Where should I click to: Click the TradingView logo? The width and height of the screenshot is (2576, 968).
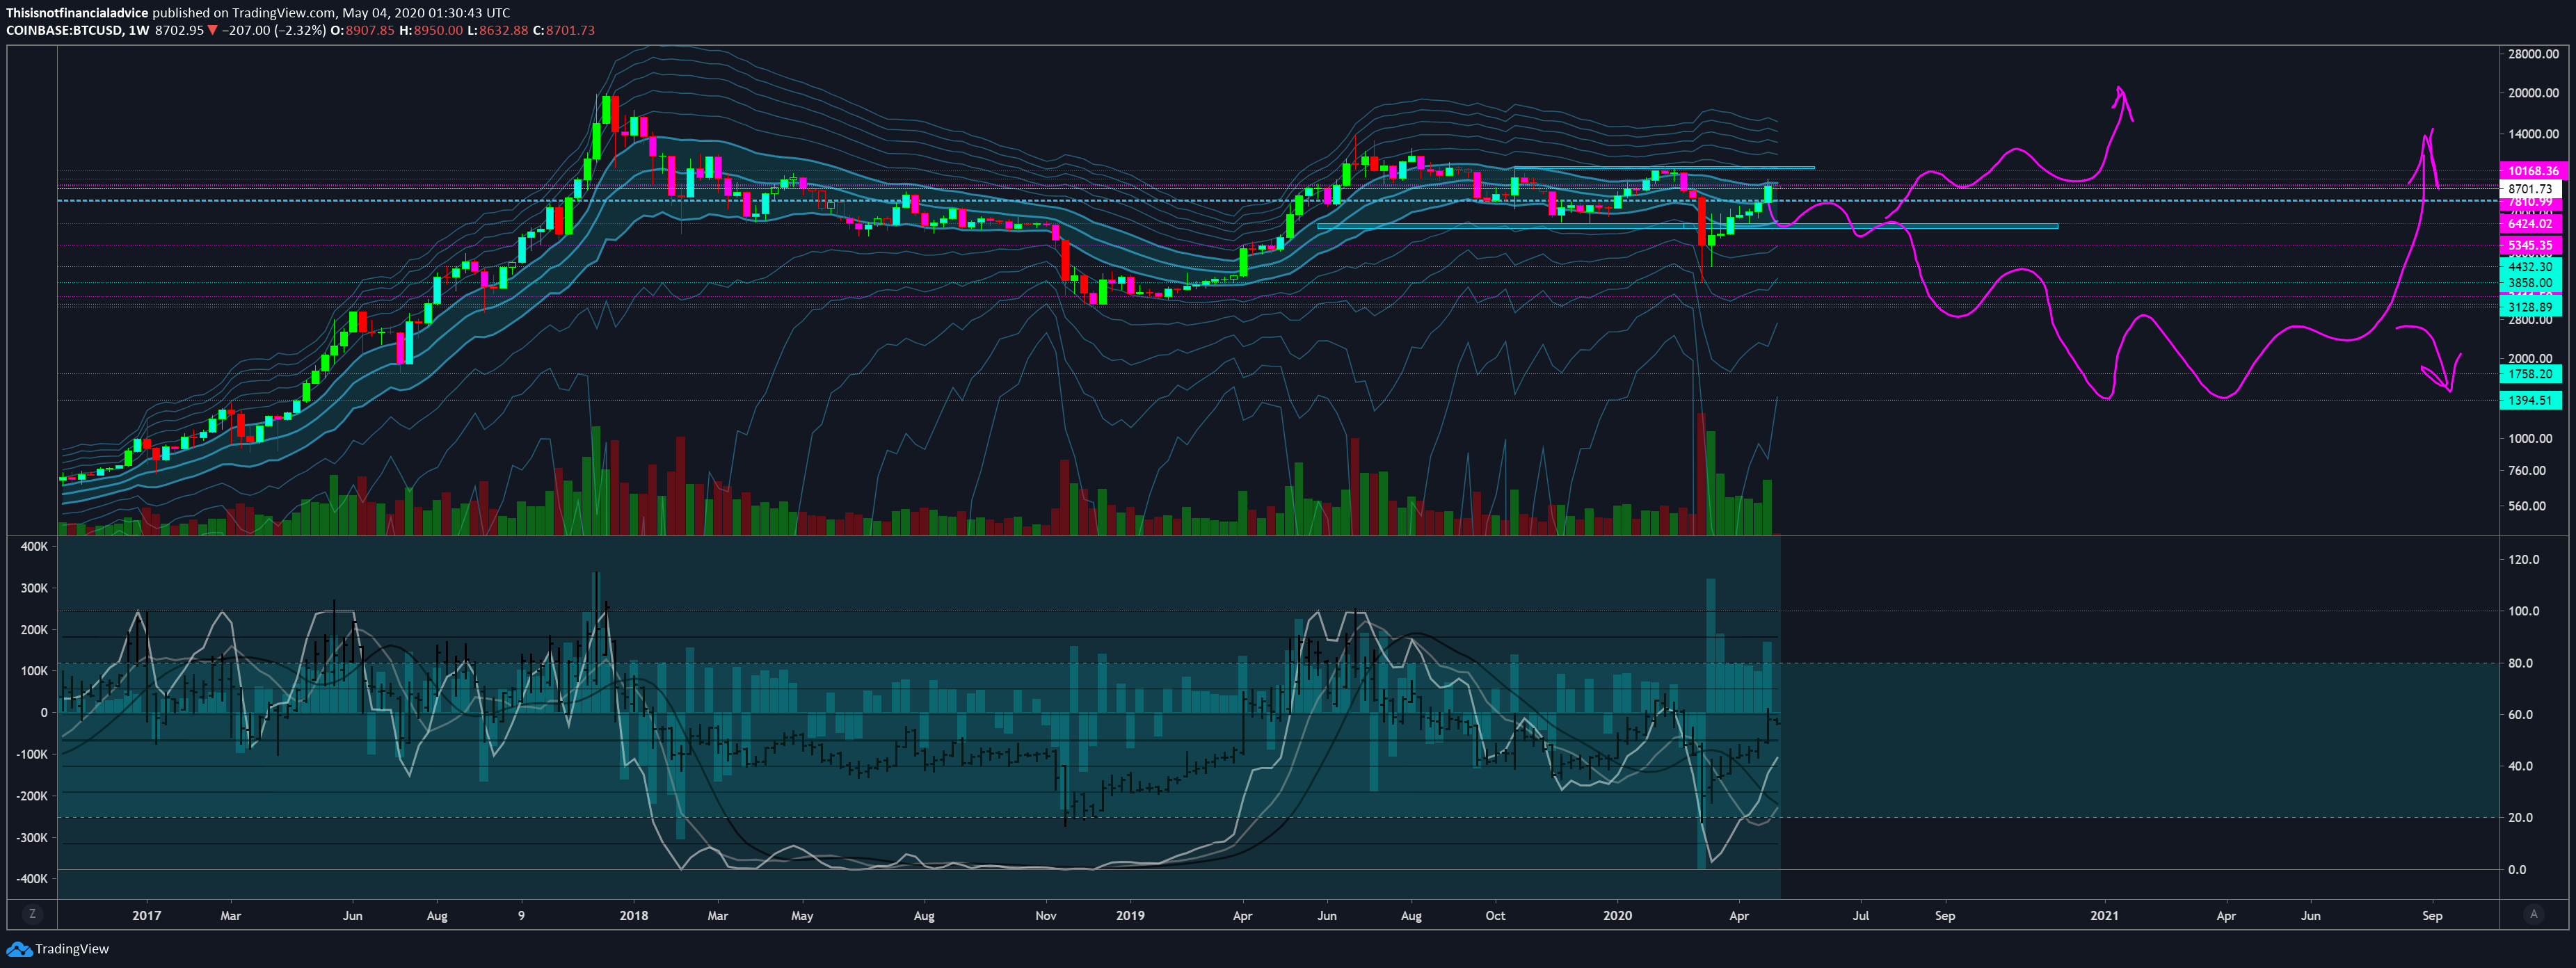click(x=57, y=949)
